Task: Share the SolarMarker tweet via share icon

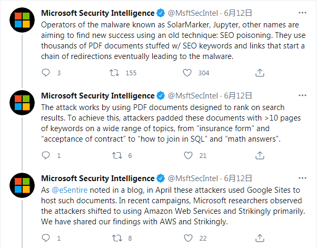Action: (260, 73)
